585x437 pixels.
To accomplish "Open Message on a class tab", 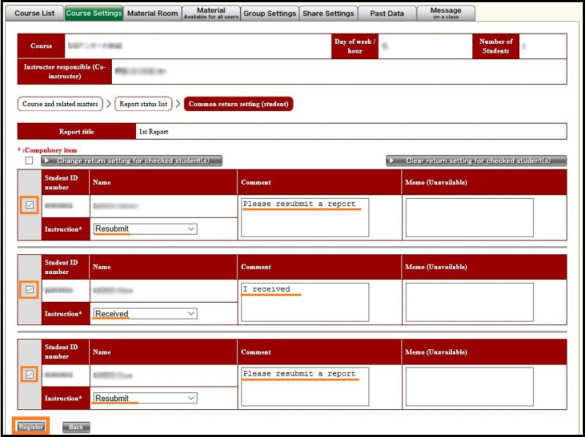I will pos(445,13).
